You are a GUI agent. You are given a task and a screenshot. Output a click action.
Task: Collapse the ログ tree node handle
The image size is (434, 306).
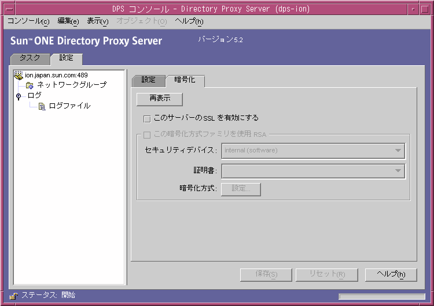pyautogui.click(x=19, y=96)
